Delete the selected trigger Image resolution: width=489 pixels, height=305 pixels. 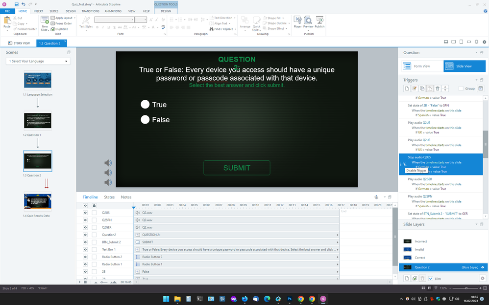pos(437,88)
